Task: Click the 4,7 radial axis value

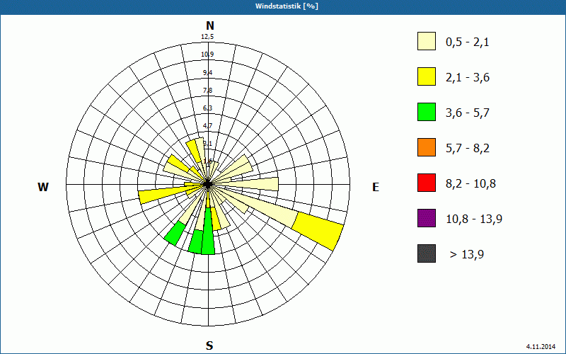Action: (208, 126)
